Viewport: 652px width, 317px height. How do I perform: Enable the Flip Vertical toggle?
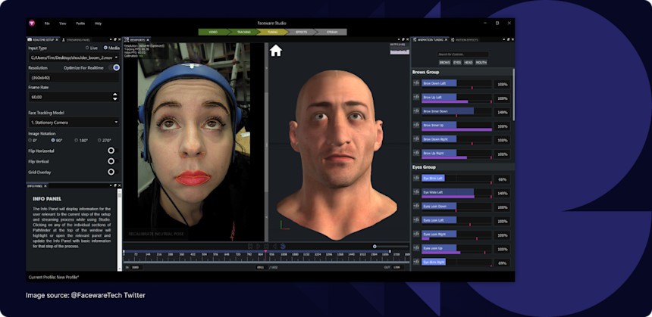point(112,161)
